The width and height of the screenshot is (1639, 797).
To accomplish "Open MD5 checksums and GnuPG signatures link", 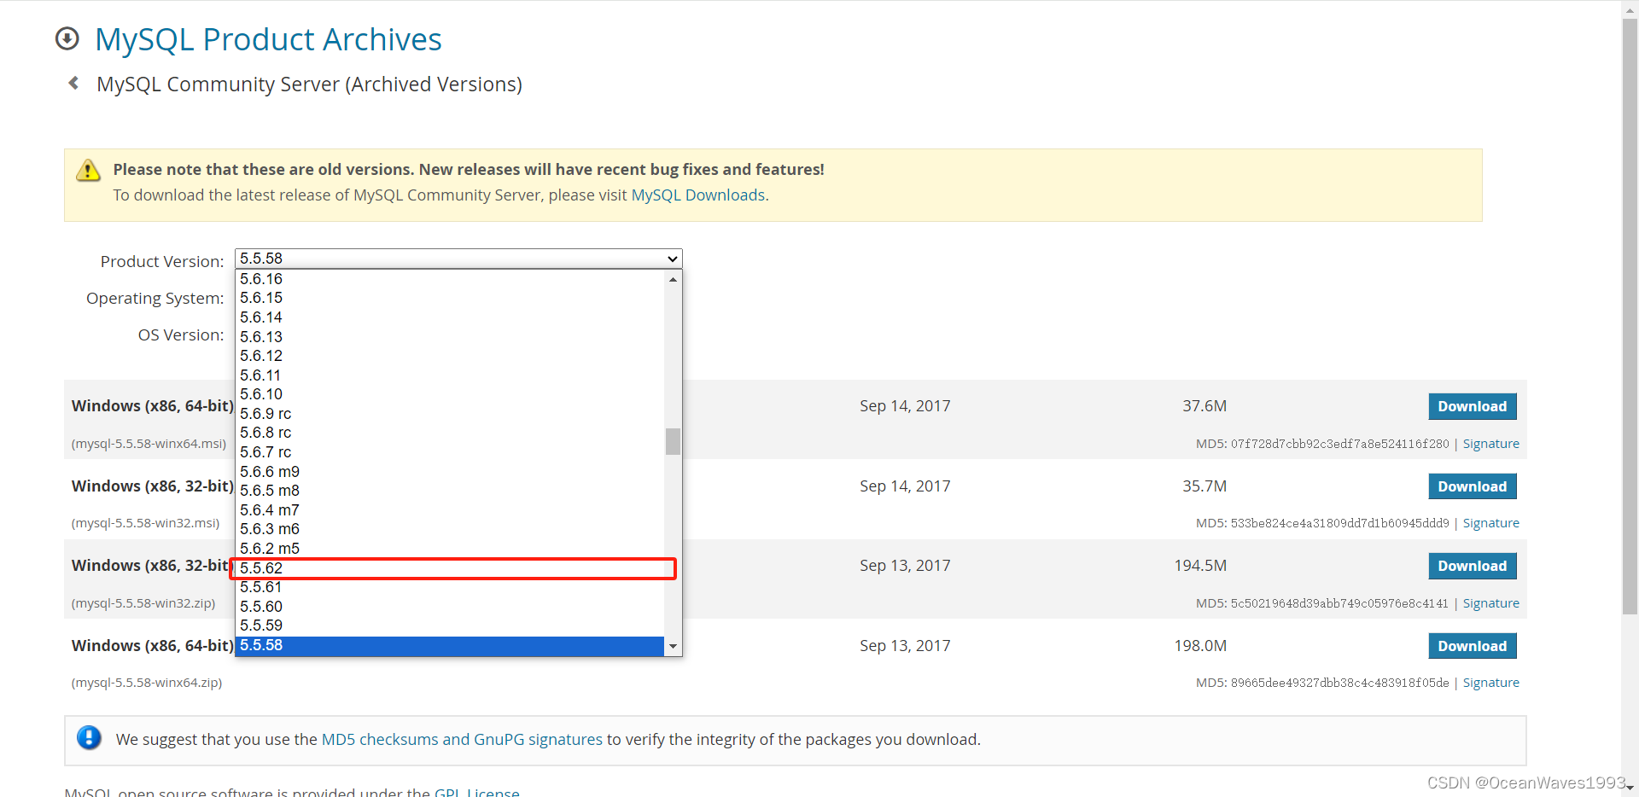I will 462,739.
